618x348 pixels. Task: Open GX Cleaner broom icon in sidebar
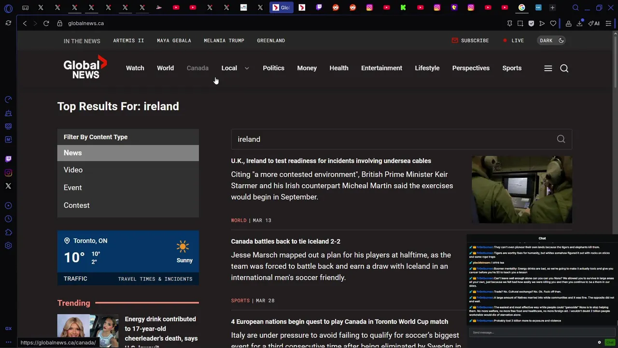[8, 113]
